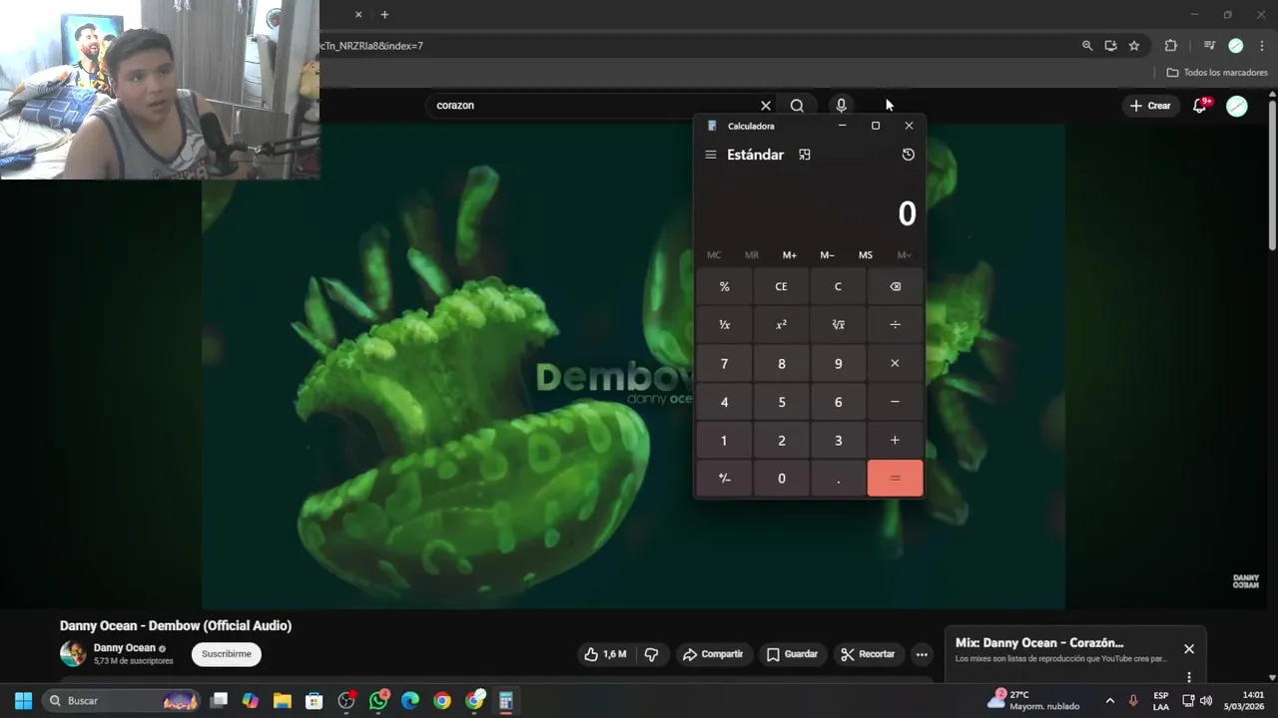Click the reciprocal 1/x key
Image resolution: width=1278 pixels, height=718 pixels.
click(724, 325)
